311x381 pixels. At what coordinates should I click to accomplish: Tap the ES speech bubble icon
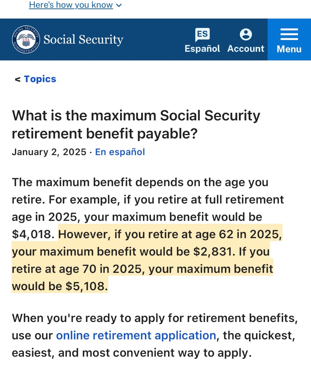pos(202,35)
